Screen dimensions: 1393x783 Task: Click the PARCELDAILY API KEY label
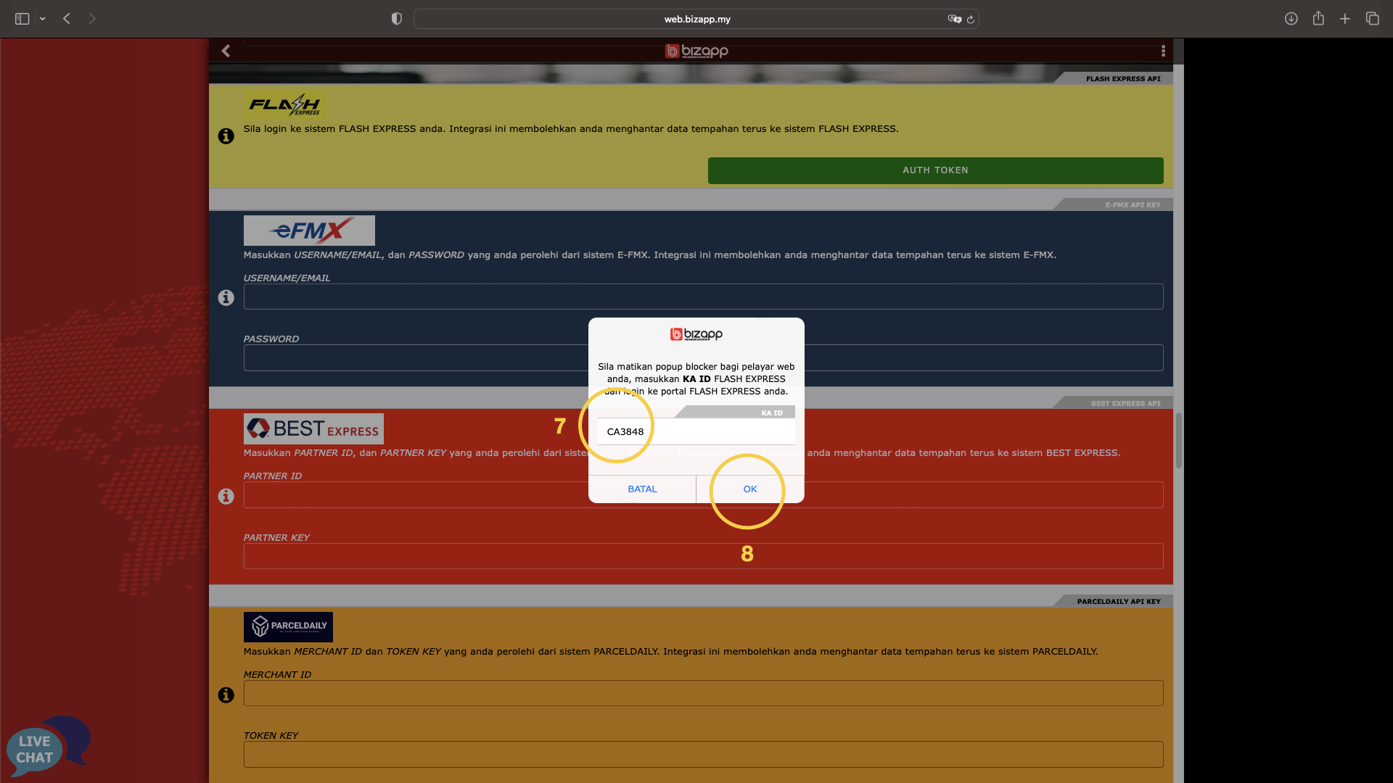1119,601
